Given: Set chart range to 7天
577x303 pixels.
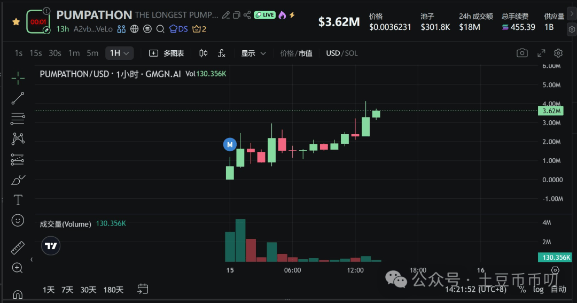Looking at the screenshot, I should [x=67, y=290].
